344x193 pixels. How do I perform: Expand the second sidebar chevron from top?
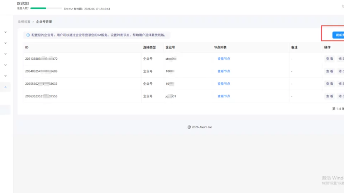coord(5,43)
